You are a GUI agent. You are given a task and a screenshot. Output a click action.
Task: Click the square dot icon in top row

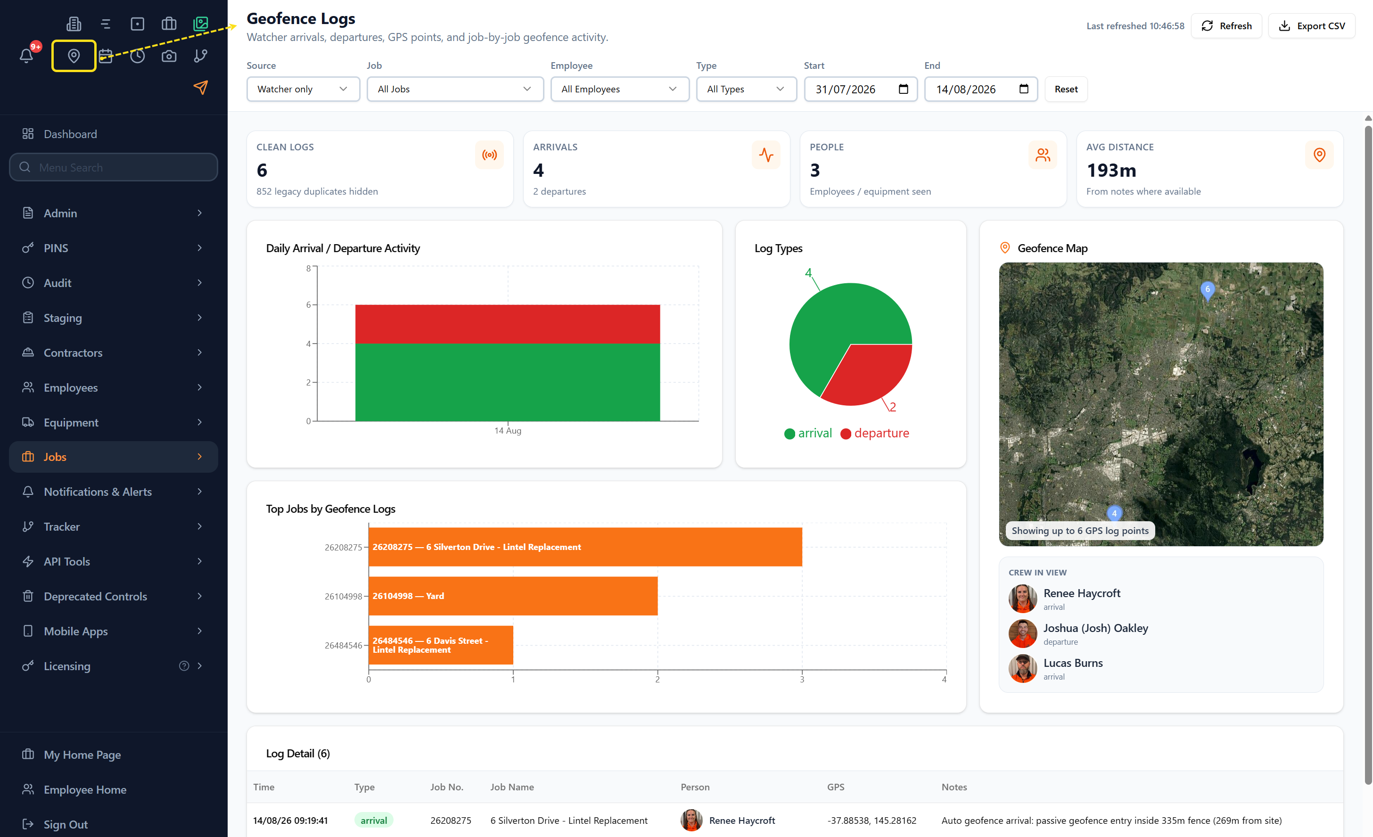[138, 24]
